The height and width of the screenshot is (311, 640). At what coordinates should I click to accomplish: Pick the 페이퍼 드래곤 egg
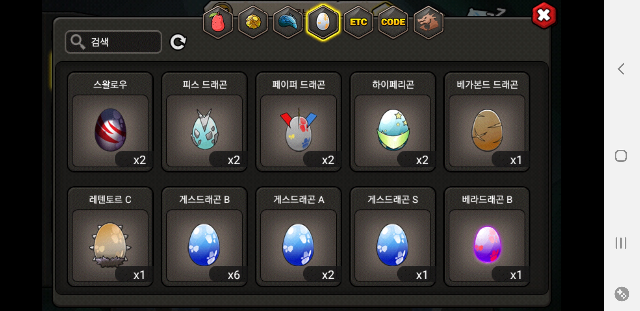[x=299, y=122]
